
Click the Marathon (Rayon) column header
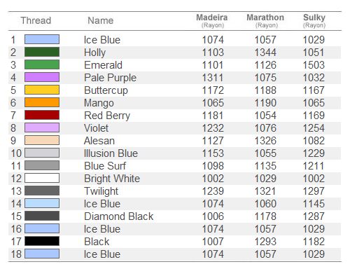(265, 21)
